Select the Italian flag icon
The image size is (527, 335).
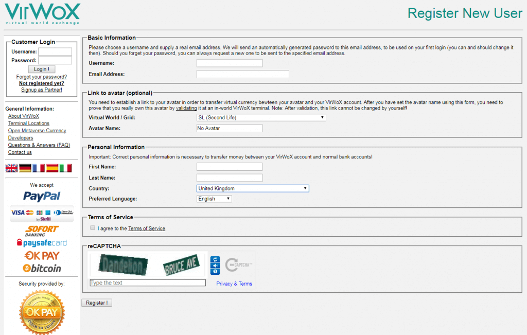(65, 168)
